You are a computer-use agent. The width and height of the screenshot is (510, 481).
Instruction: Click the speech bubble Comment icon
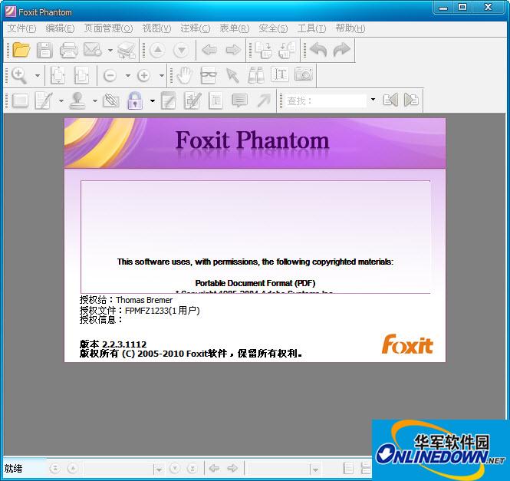[240, 100]
